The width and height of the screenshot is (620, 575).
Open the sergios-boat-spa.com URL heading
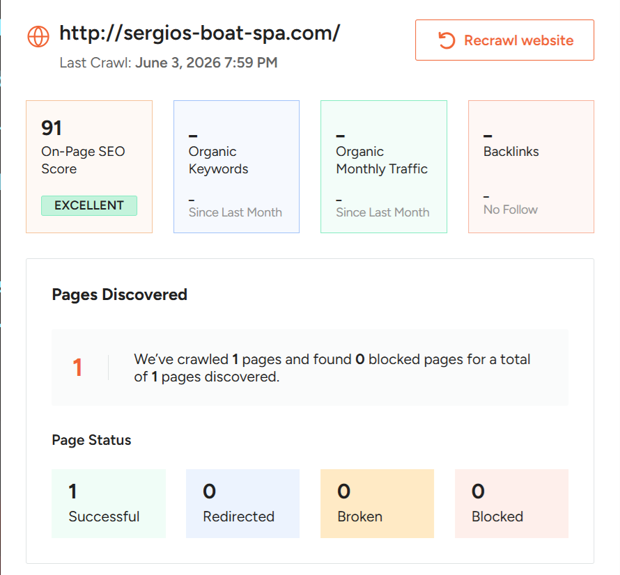pos(200,33)
